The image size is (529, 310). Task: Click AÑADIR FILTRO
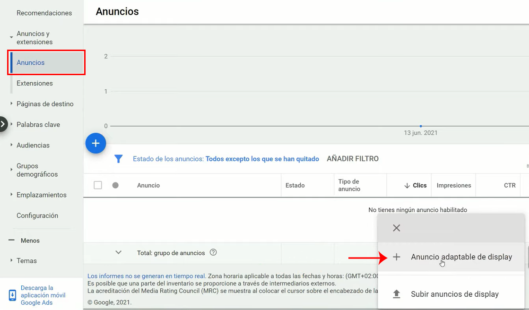(x=353, y=158)
